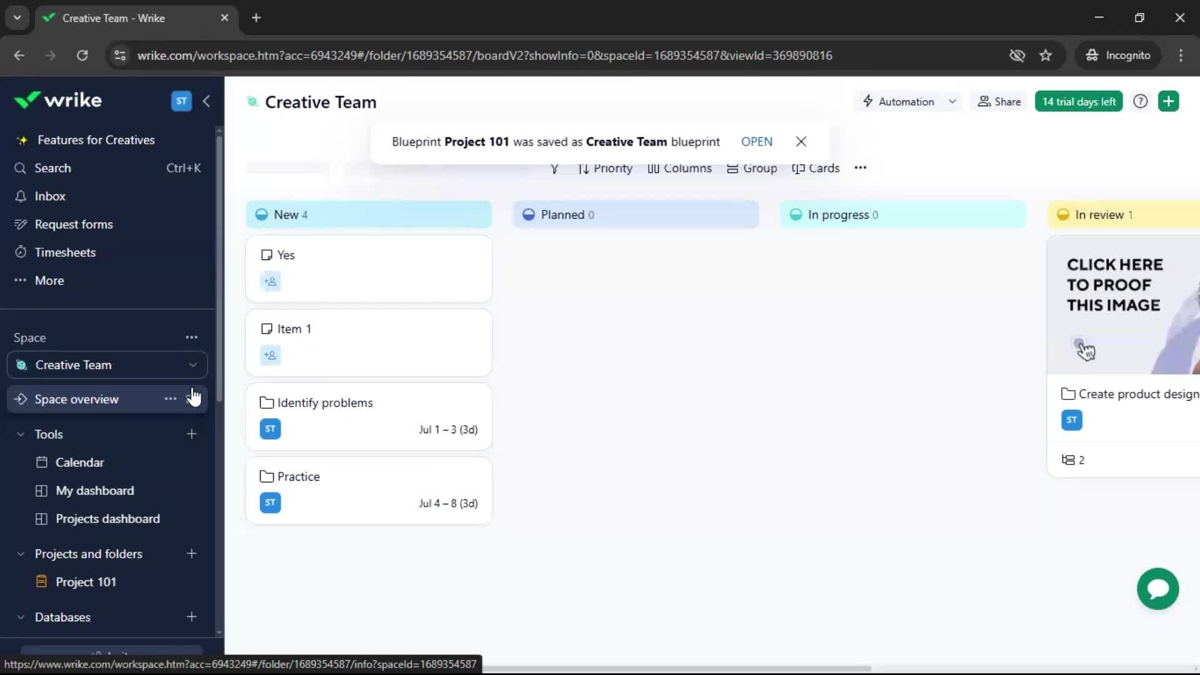
Task: Click the Share button
Action: tap(999, 101)
